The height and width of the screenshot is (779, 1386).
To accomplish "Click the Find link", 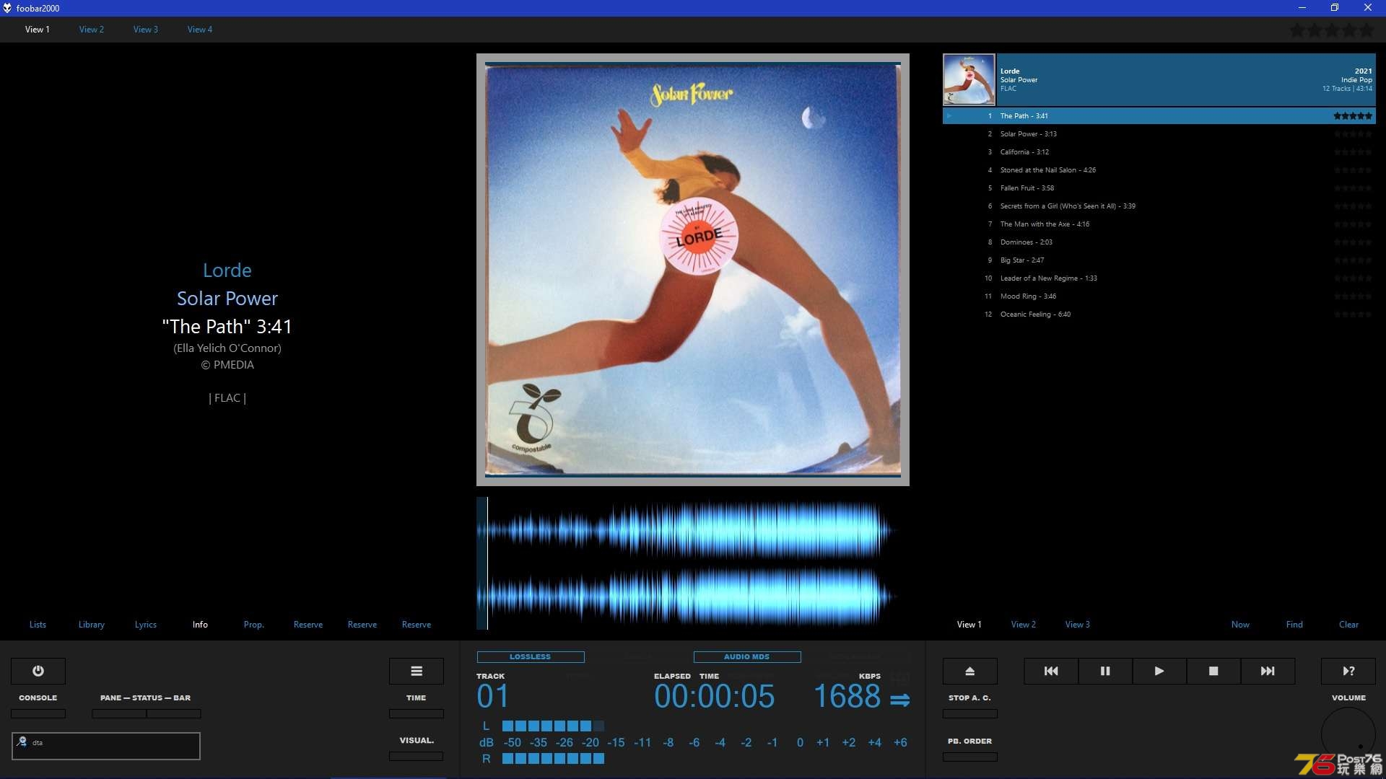I will point(1294,625).
